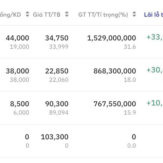Click sort arrows beside GT TT/Tỉ trọng(%) header
163x163 pixels.
134,15
